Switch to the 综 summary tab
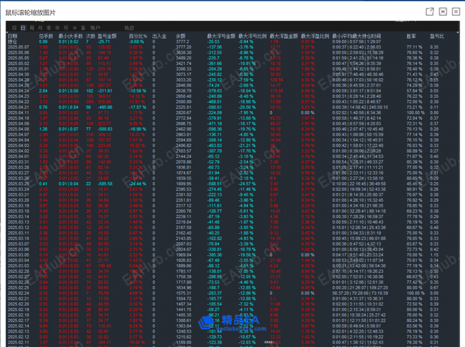The width and height of the screenshot is (465, 347). point(14,28)
